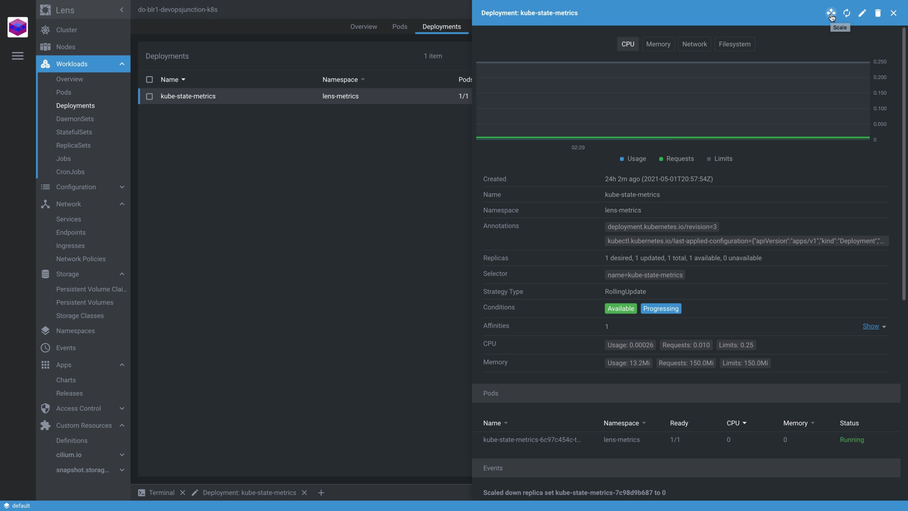Click the Restart deployment icon
Screen dimensions: 908x511
click(x=847, y=13)
